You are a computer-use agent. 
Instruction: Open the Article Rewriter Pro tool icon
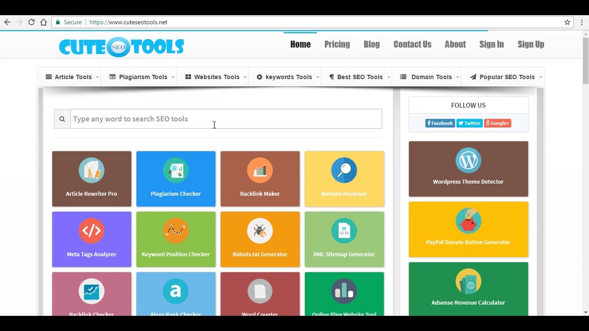tap(92, 171)
